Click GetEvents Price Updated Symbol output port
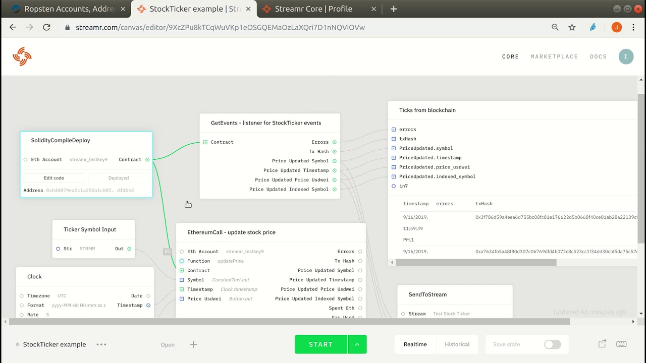646x363 pixels. click(335, 161)
